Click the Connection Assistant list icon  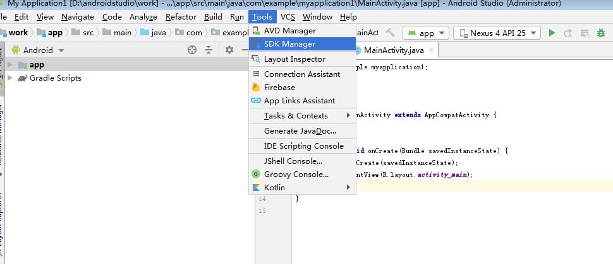pos(256,74)
